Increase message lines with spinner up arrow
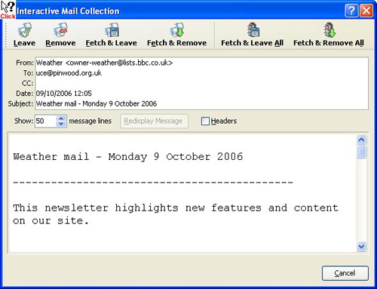Screen dimensions: 377x289 61,118
